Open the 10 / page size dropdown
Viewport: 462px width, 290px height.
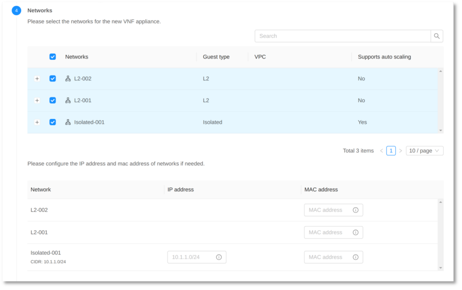click(x=425, y=150)
